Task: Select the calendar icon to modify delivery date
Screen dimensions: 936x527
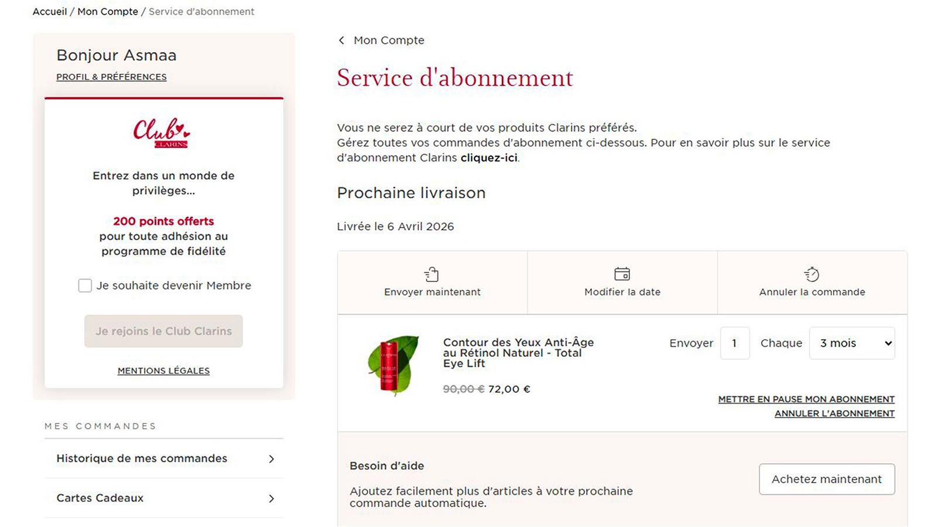Action: click(x=622, y=274)
